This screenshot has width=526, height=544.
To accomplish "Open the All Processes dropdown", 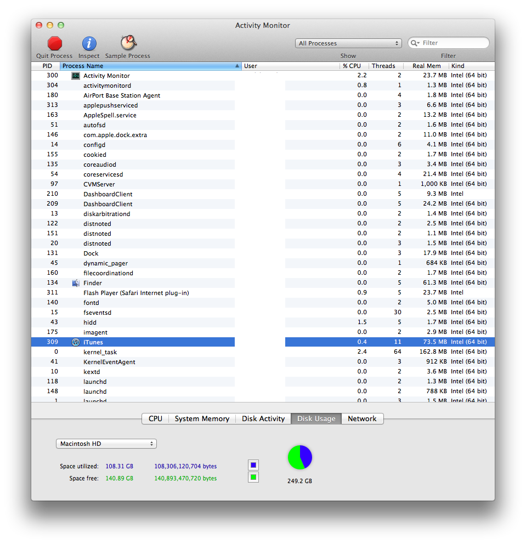I will (x=348, y=43).
